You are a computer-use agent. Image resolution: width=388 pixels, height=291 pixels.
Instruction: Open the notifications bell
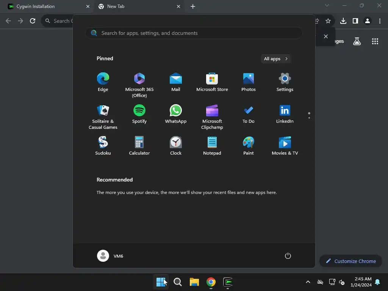coord(378,282)
